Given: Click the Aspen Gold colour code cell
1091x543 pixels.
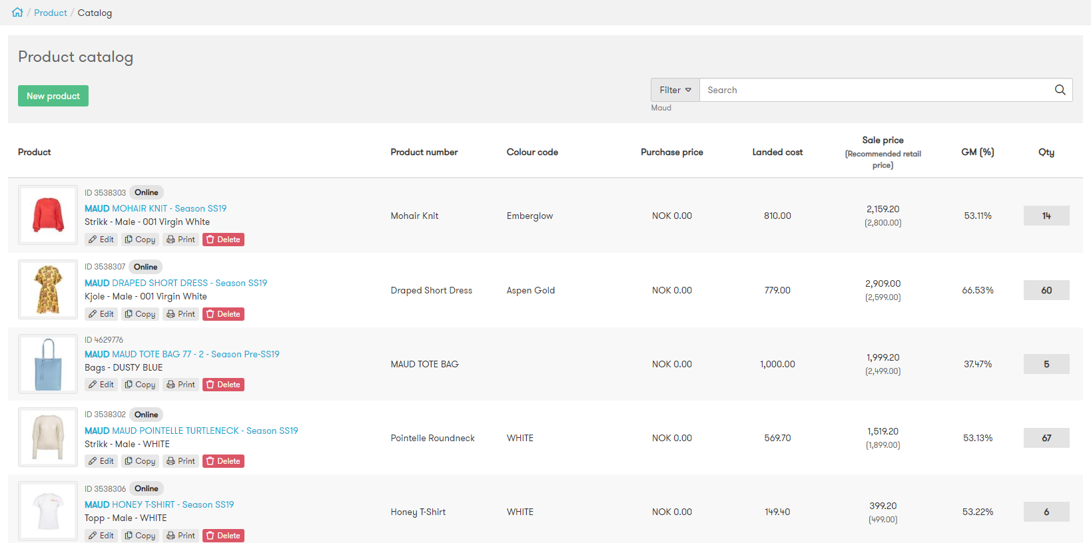Looking at the screenshot, I should [531, 290].
